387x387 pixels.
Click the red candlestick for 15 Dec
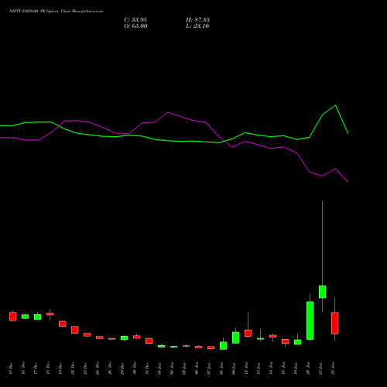click(x=13, y=317)
